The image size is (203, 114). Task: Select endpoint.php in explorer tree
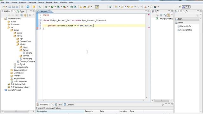tap(21, 67)
